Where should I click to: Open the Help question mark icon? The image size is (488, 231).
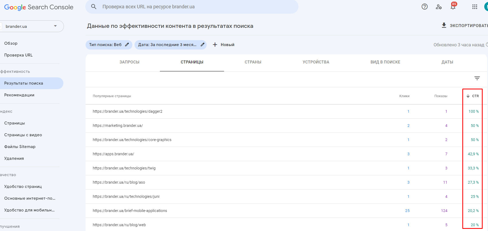425,7
